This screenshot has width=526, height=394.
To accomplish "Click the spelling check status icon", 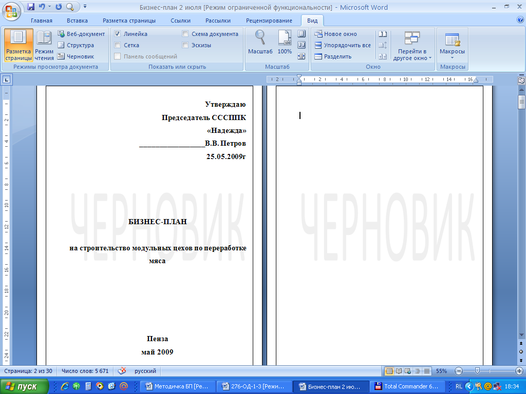I will (x=122, y=371).
